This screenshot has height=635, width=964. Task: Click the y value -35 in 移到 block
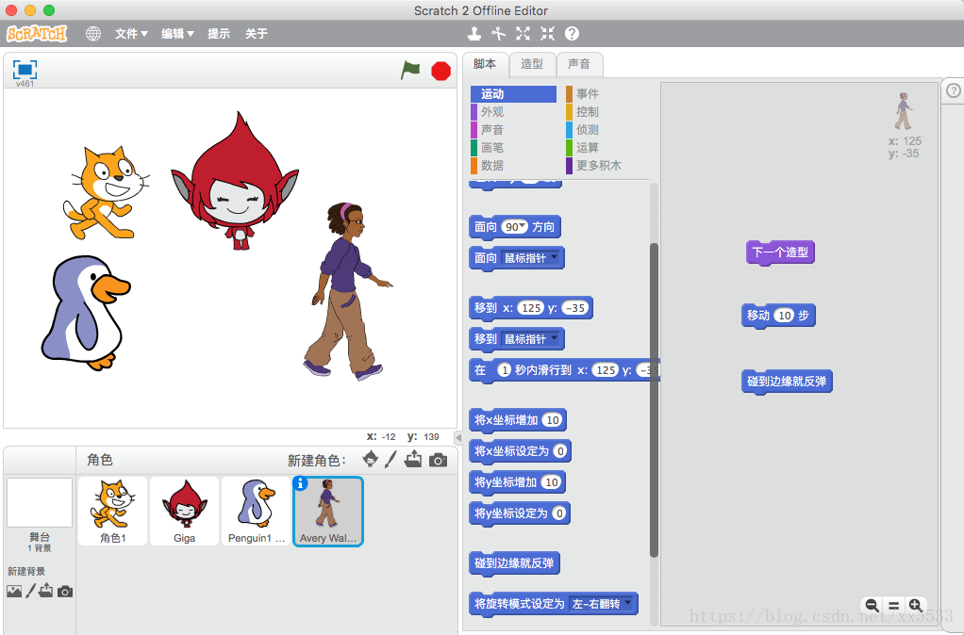(574, 308)
